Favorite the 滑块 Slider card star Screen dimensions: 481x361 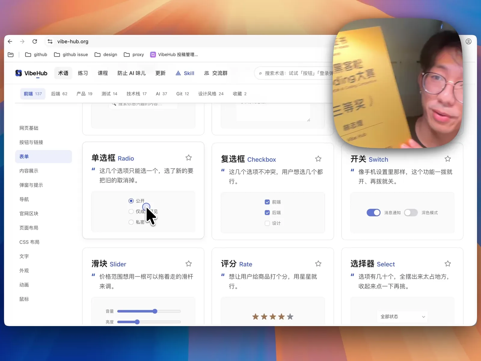pos(188,264)
